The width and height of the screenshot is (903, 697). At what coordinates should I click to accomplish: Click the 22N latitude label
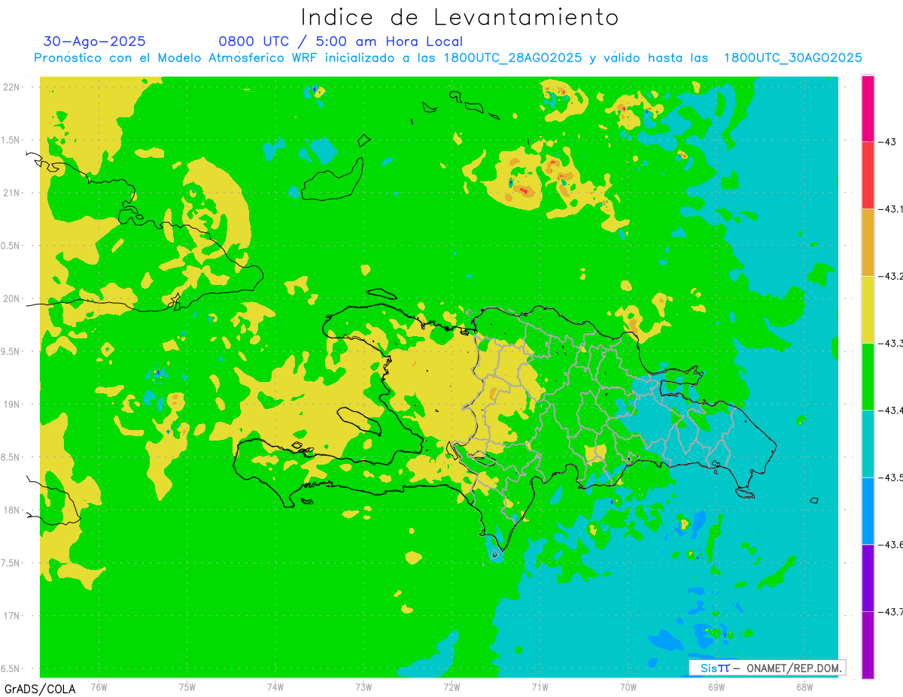[x=12, y=86]
